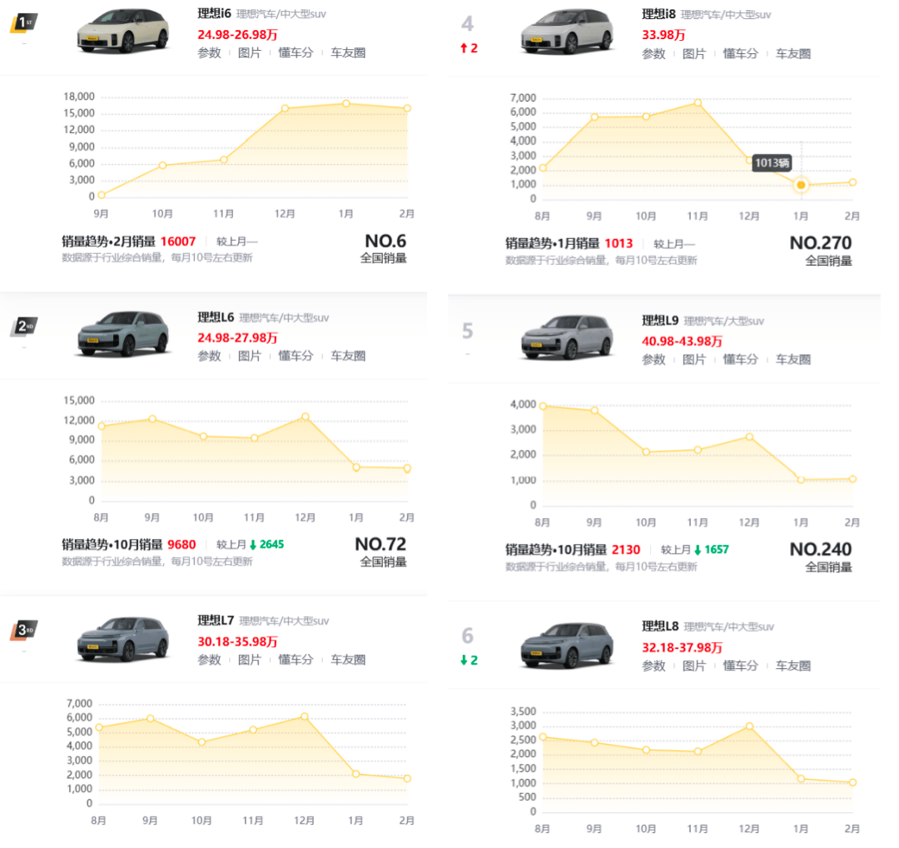
Task: Open 参数 link for 理想i6
Action: pyautogui.click(x=209, y=52)
